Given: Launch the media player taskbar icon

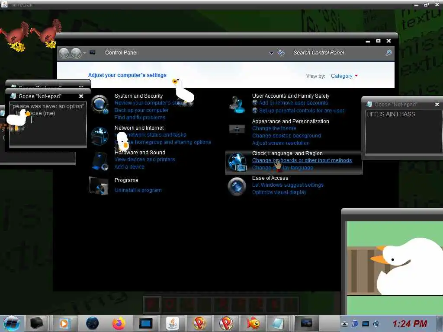Looking at the screenshot, I should click(64, 323).
